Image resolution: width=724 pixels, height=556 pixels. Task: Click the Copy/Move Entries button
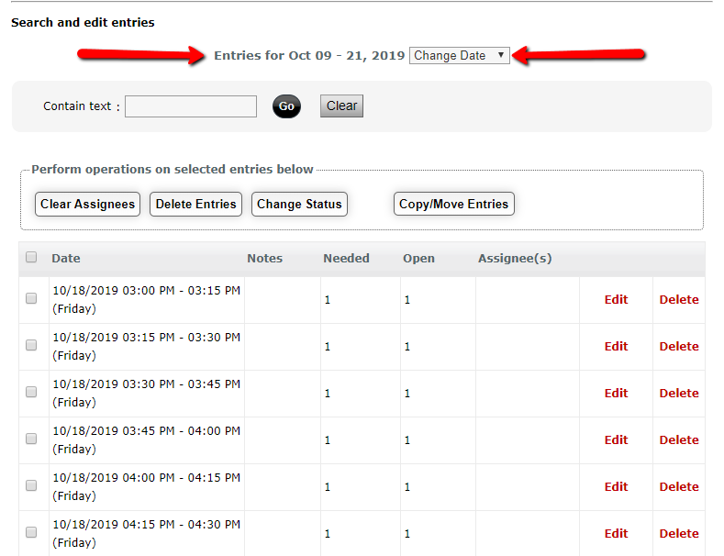click(x=454, y=204)
